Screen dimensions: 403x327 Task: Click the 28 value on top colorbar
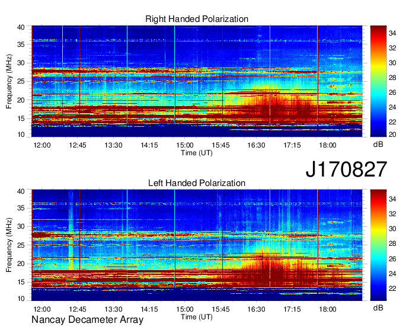click(392, 78)
